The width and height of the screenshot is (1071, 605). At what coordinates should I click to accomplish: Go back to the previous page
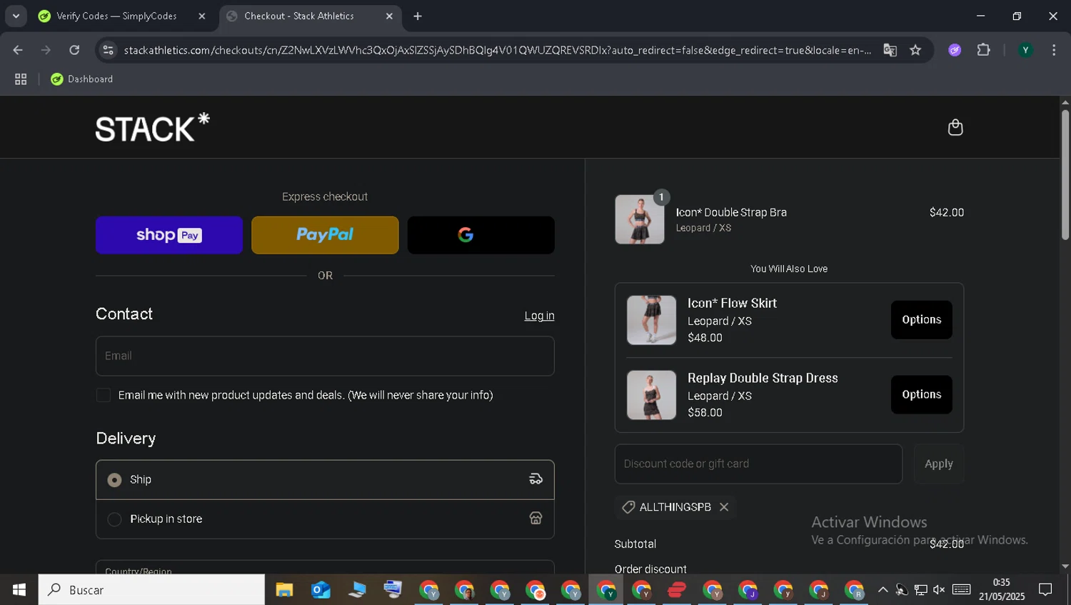(18, 50)
